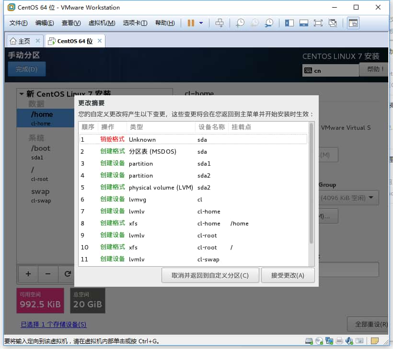
Task: Click 取消并返回到自定义分区(C) button
Action: (x=210, y=275)
